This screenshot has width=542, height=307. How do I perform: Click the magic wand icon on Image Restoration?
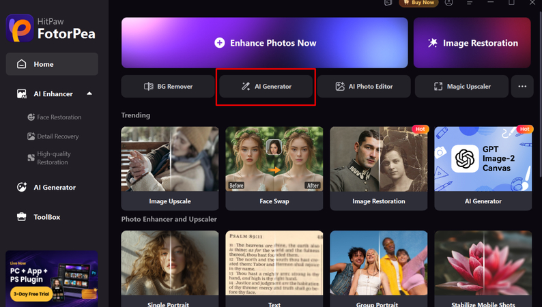point(432,43)
